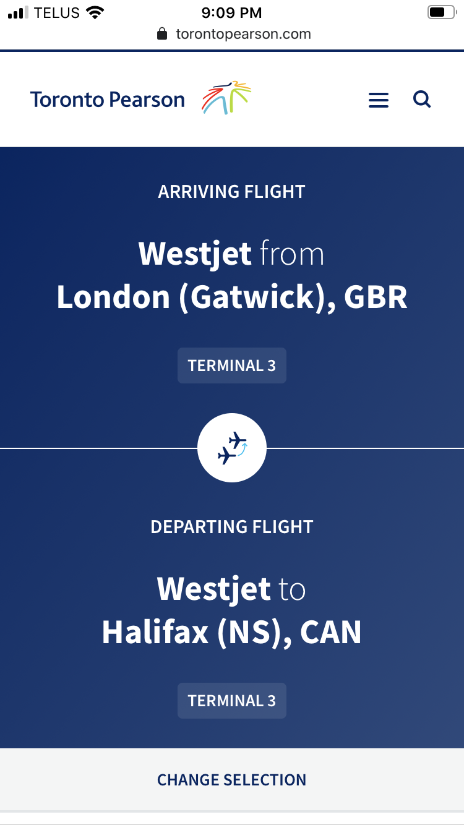Image resolution: width=464 pixels, height=825 pixels.
Task: Click the colorful Toronto Pearson logo graphic
Action: tap(226, 98)
